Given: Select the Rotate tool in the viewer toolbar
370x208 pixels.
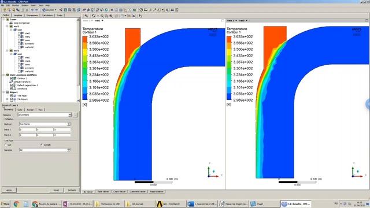Looking at the screenshot, I should pyautogui.click(x=93, y=16).
